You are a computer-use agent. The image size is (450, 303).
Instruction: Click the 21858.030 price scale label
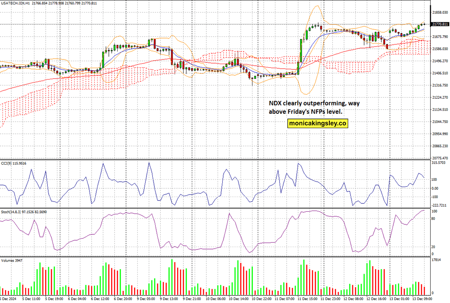pos(439,13)
